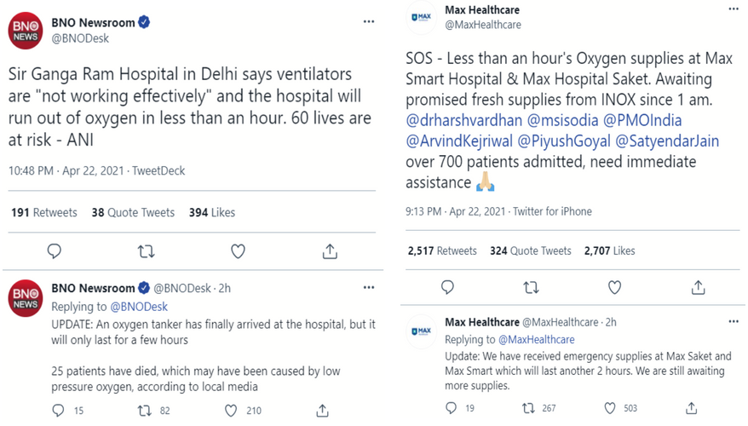
Task: Reply to Max Healthcare's SOS tweet
Action: pyautogui.click(x=447, y=288)
